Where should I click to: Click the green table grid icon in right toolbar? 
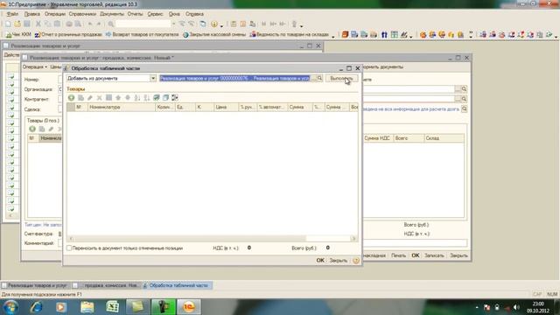click(x=395, y=35)
